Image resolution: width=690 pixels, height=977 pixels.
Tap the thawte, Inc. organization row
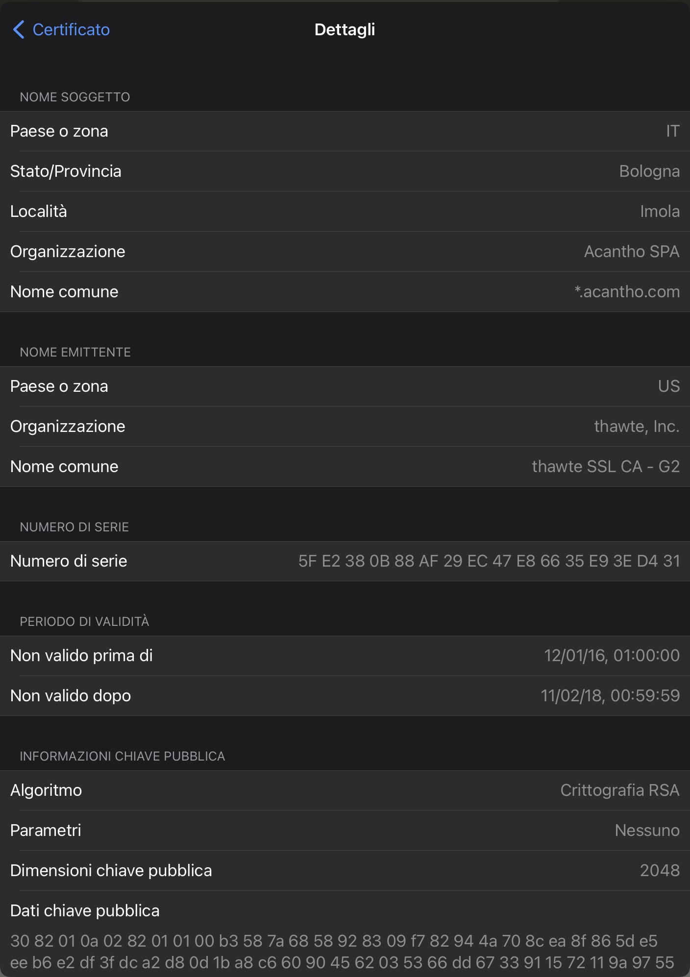click(x=345, y=427)
